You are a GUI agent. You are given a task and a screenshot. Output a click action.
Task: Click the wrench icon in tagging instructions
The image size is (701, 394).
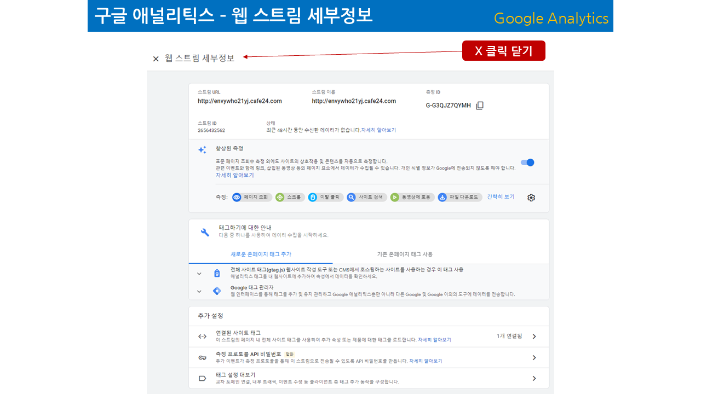(205, 232)
